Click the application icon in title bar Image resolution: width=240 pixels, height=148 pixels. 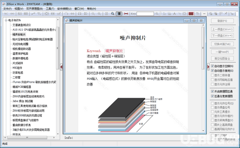tap(4, 4)
